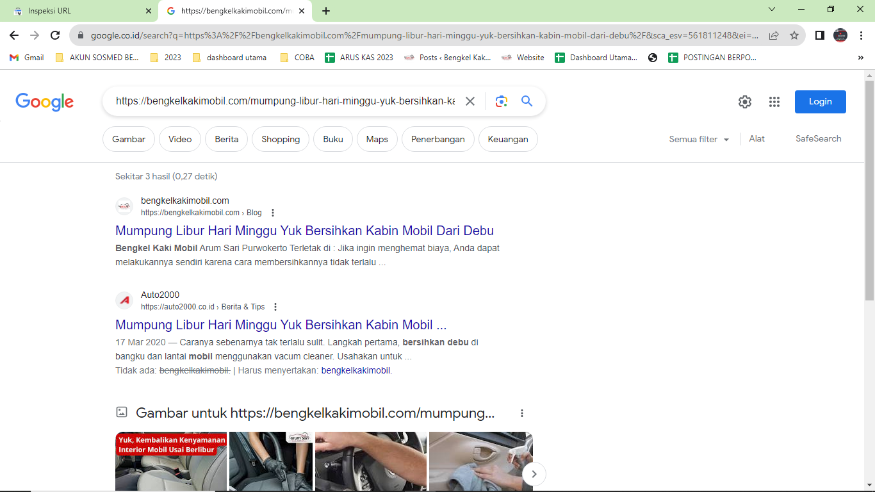875x492 pixels.
Task: Open the Website bookmark
Action: point(523,58)
